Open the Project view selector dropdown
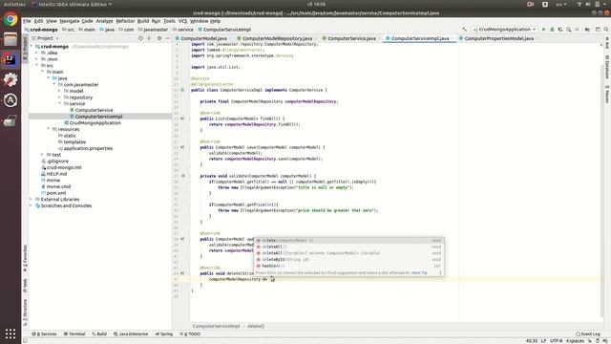Screen dimensions: 611x344 [x=45, y=38]
